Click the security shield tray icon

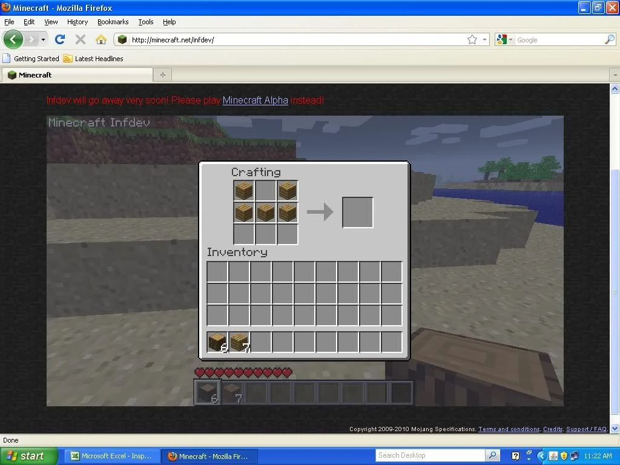pos(564,456)
